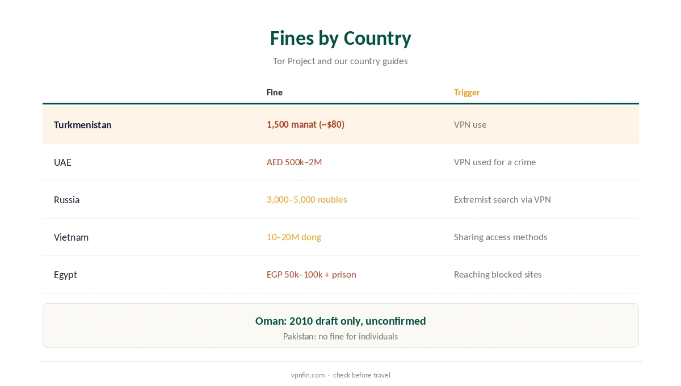681x386 pixels.
Task: Click the 'vpnfin.com' footer text
Action: point(308,375)
